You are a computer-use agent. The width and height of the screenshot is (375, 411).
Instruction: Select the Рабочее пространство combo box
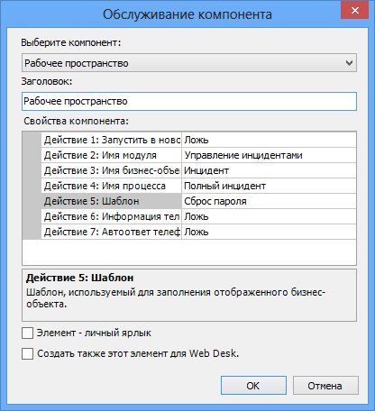[189, 63]
